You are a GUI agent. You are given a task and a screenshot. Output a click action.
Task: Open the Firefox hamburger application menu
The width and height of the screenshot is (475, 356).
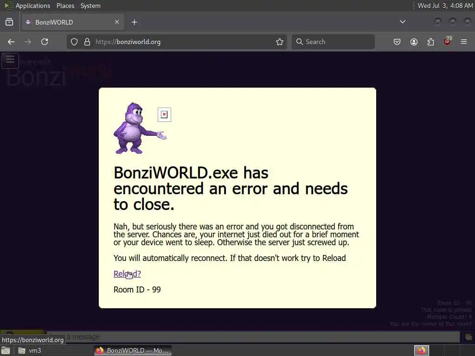pos(464,42)
